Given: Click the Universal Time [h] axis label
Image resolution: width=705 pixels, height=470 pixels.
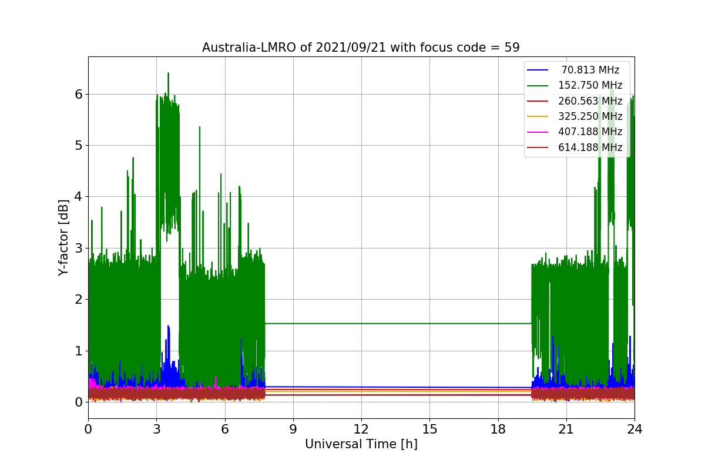Looking at the screenshot, I should click(x=361, y=445).
